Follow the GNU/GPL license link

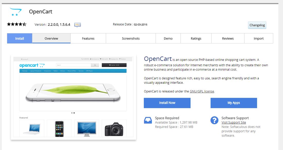pos(202,91)
